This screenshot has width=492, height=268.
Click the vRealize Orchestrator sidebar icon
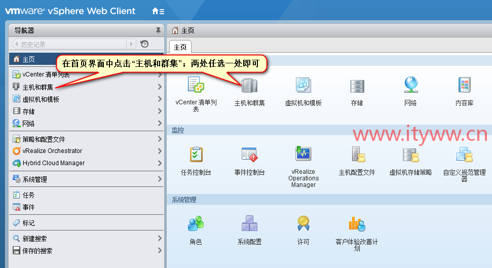click(16, 151)
